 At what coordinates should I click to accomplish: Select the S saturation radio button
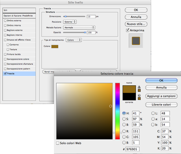coord(124,119)
